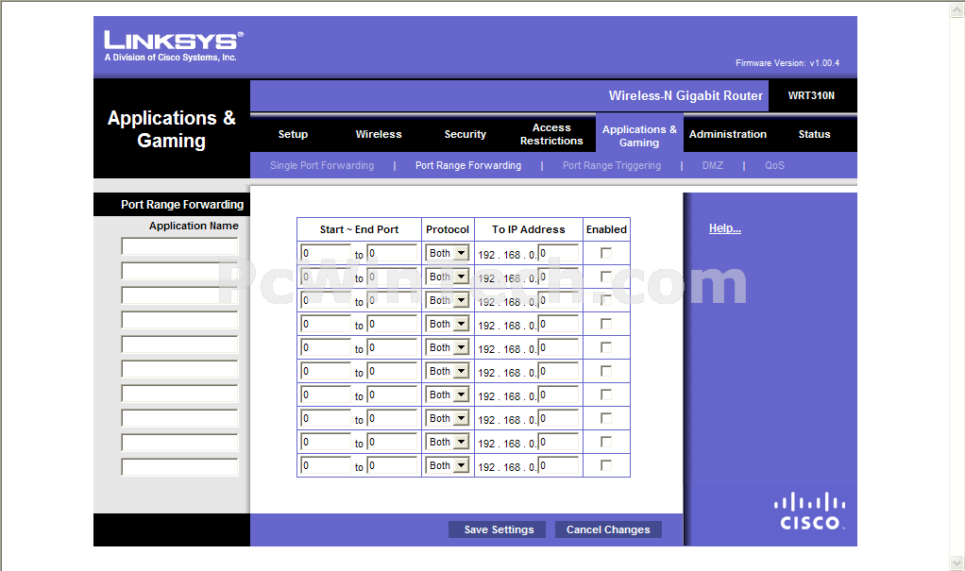Open the Access Restrictions tab
Image resolution: width=965 pixels, height=571 pixels.
[x=551, y=134]
